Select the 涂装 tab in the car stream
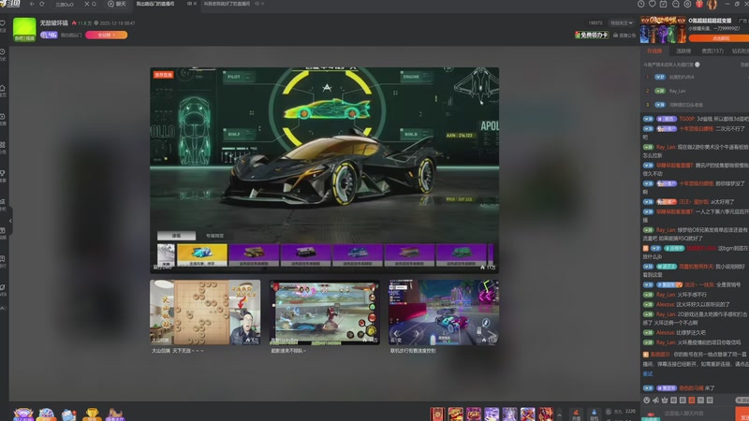The height and width of the screenshot is (421, 749). click(x=176, y=236)
